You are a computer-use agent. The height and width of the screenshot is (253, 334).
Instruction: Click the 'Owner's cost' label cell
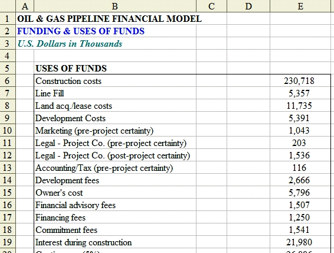click(x=115, y=192)
